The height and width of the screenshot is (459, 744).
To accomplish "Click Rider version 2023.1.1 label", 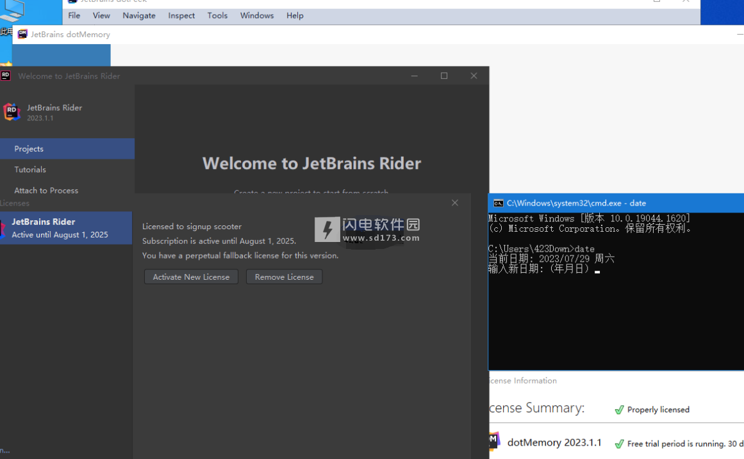I will (40, 118).
